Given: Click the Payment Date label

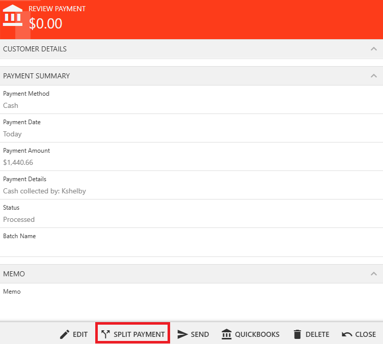Looking at the screenshot, I should click(x=22, y=122).
